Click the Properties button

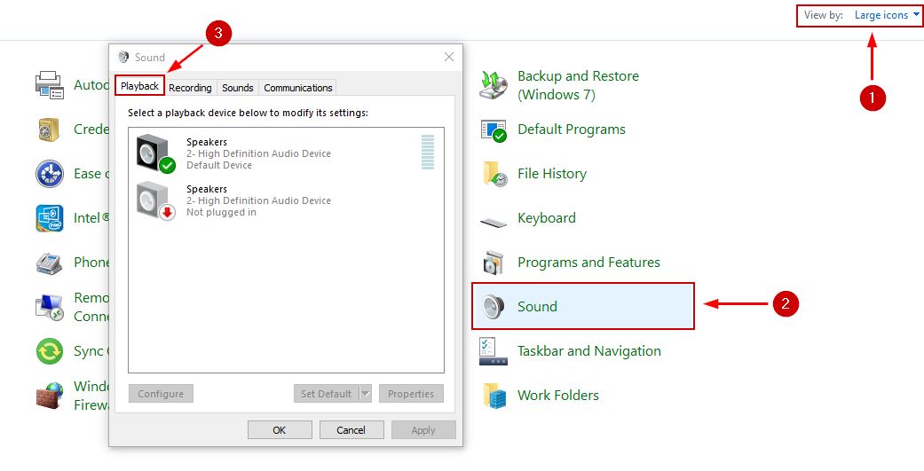411,394
